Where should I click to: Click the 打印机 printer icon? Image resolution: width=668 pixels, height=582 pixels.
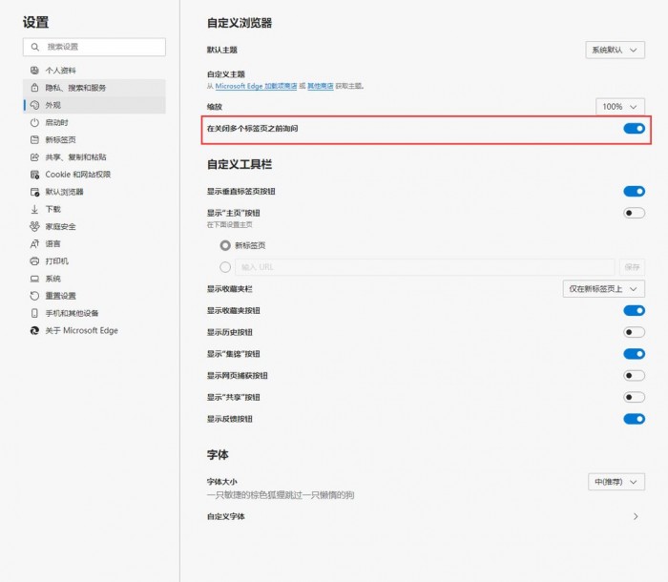click(34, 261)
